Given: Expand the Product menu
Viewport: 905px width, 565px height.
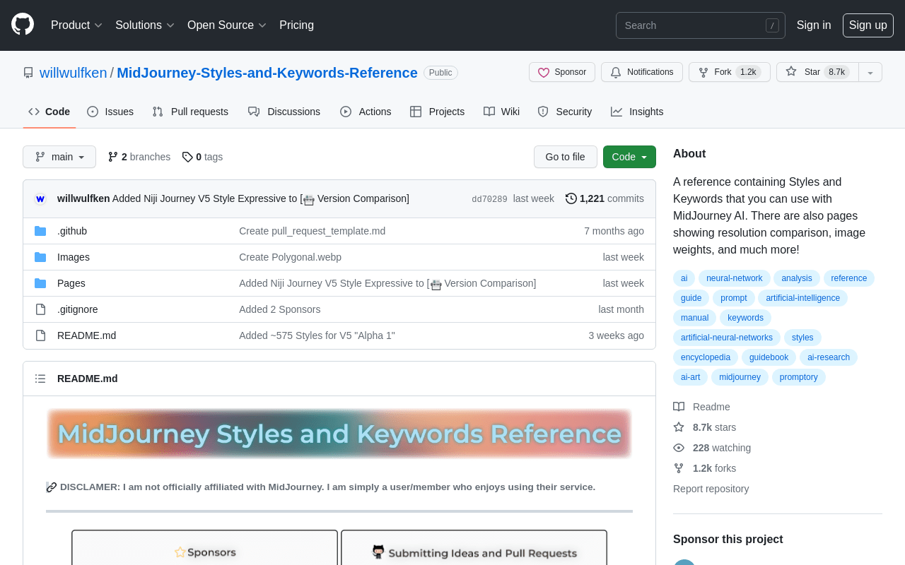Looking at the screenshot, I should (x=76, y=25).
